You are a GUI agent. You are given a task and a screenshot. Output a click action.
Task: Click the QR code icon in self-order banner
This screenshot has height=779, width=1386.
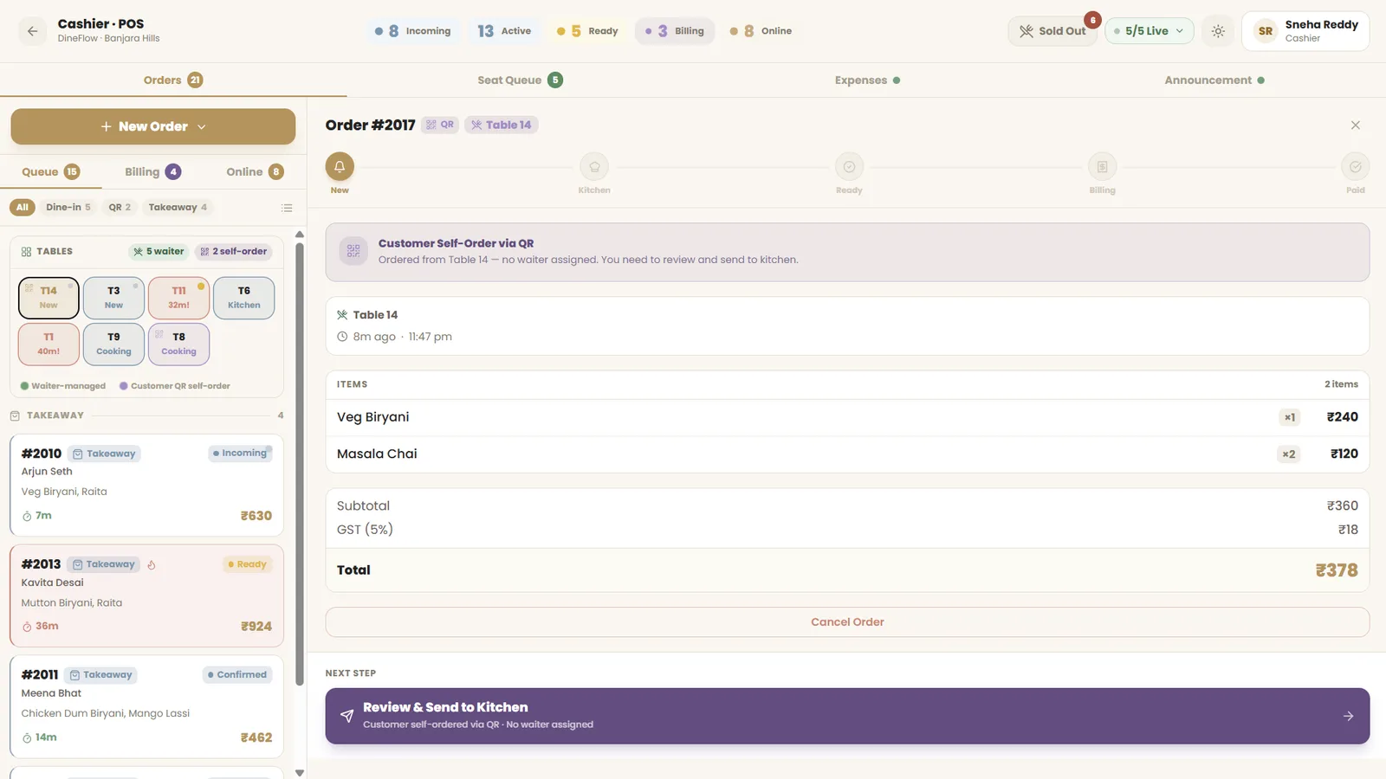pyautogui.click(x=353, y=251)
